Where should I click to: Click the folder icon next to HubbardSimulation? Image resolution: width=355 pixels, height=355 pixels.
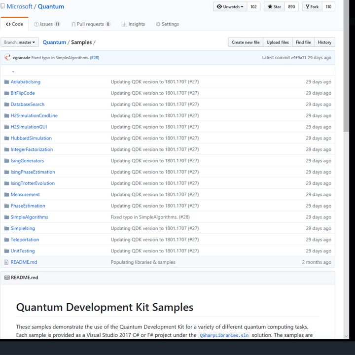click(x=6, y=138)
